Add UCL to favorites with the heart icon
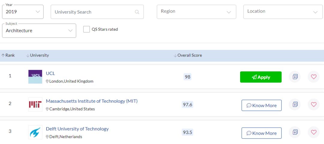 tap(314, 77)
